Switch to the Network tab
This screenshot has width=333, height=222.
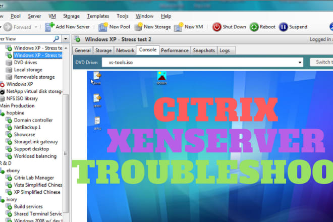point(125,50)
